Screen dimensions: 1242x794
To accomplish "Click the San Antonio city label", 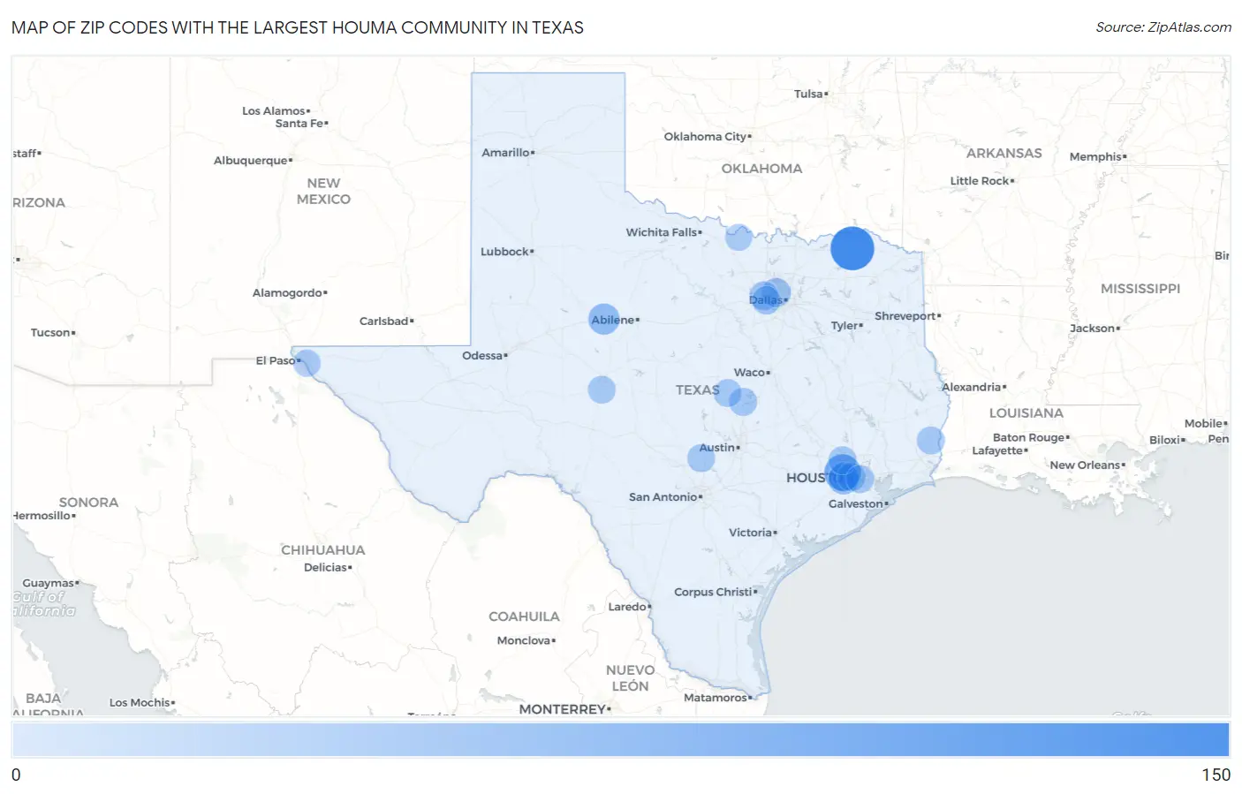I will (x=663, y=497).
